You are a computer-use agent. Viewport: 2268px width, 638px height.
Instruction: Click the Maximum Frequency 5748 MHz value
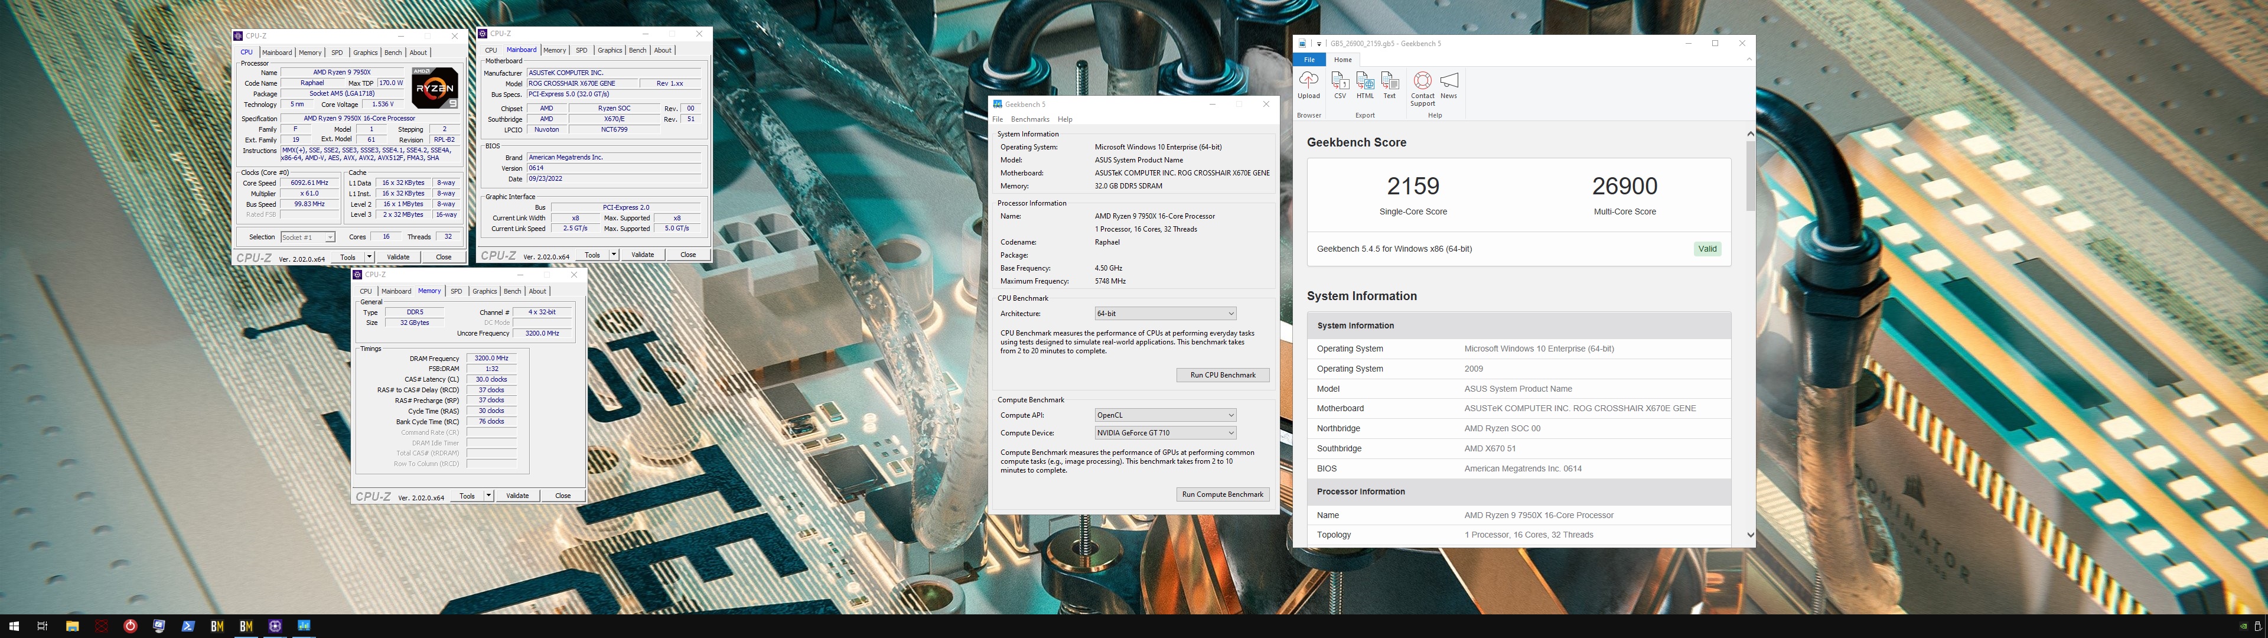tap(1110, 281)
